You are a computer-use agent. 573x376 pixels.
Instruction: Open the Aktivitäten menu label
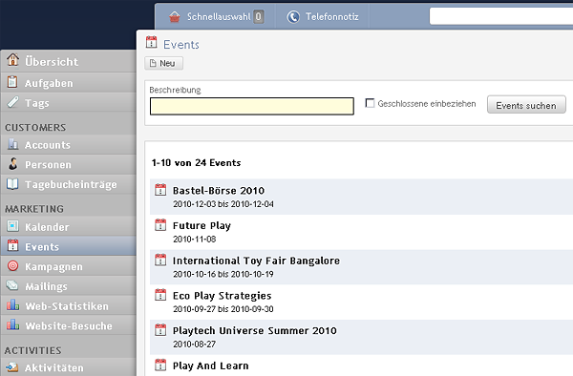pos(54,368)
